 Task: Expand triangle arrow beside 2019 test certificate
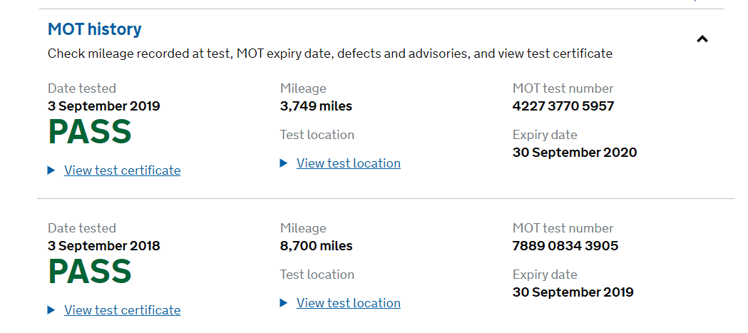(51, 170)
